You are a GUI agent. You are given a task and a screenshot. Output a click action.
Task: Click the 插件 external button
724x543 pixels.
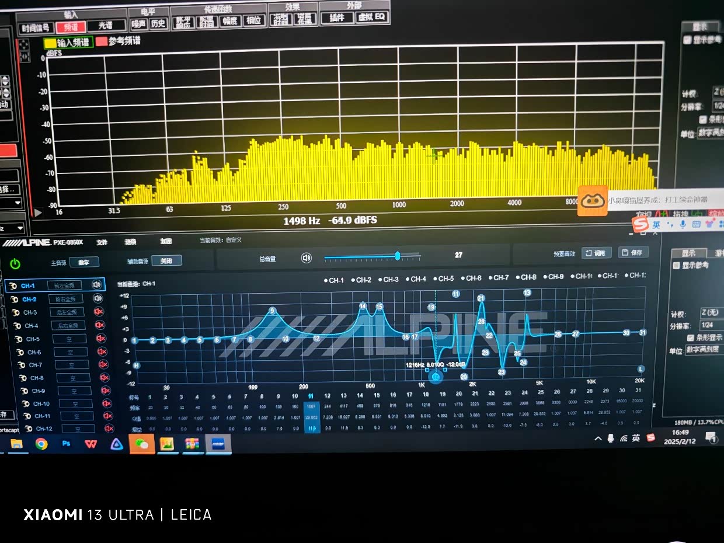(x=337, y=18)
